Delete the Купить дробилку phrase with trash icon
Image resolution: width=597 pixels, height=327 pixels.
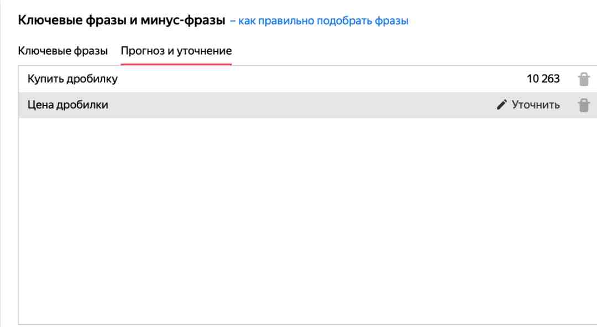(584, 79)
